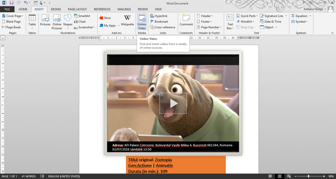This screenshot has width=336, height=179.
Task: Open the Symbol menu
Action: click(x=299, y=22)
